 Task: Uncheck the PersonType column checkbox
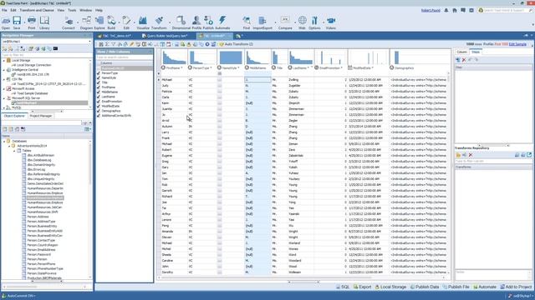[x=99, y=73]
